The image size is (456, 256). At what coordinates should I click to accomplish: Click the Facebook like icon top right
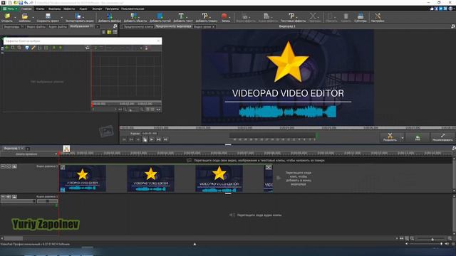click(432, 9)
